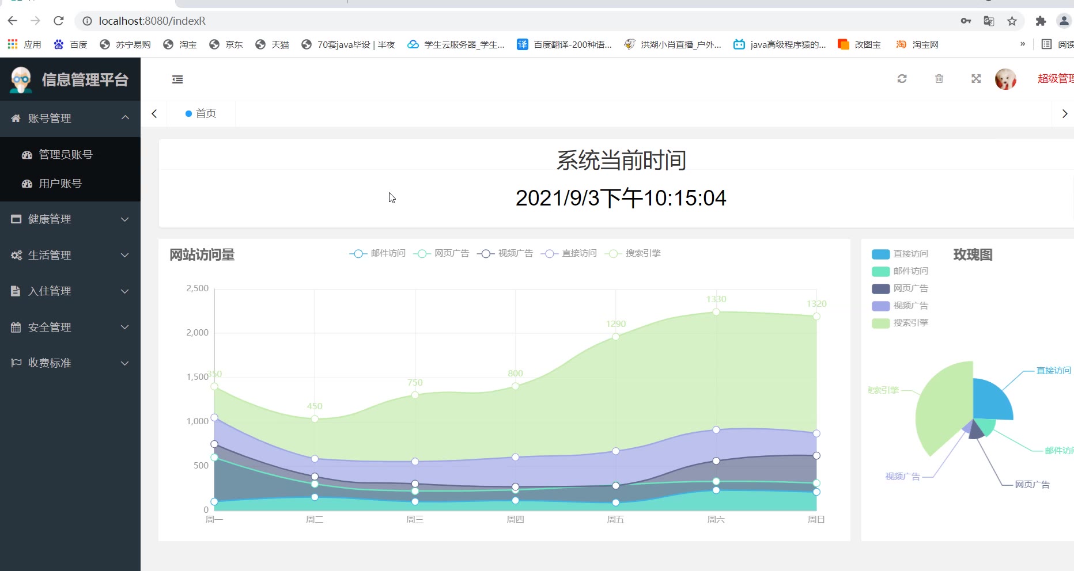Open the 管理员账号 submenu item
The image size is (1074, 571).
coord(65,154)
